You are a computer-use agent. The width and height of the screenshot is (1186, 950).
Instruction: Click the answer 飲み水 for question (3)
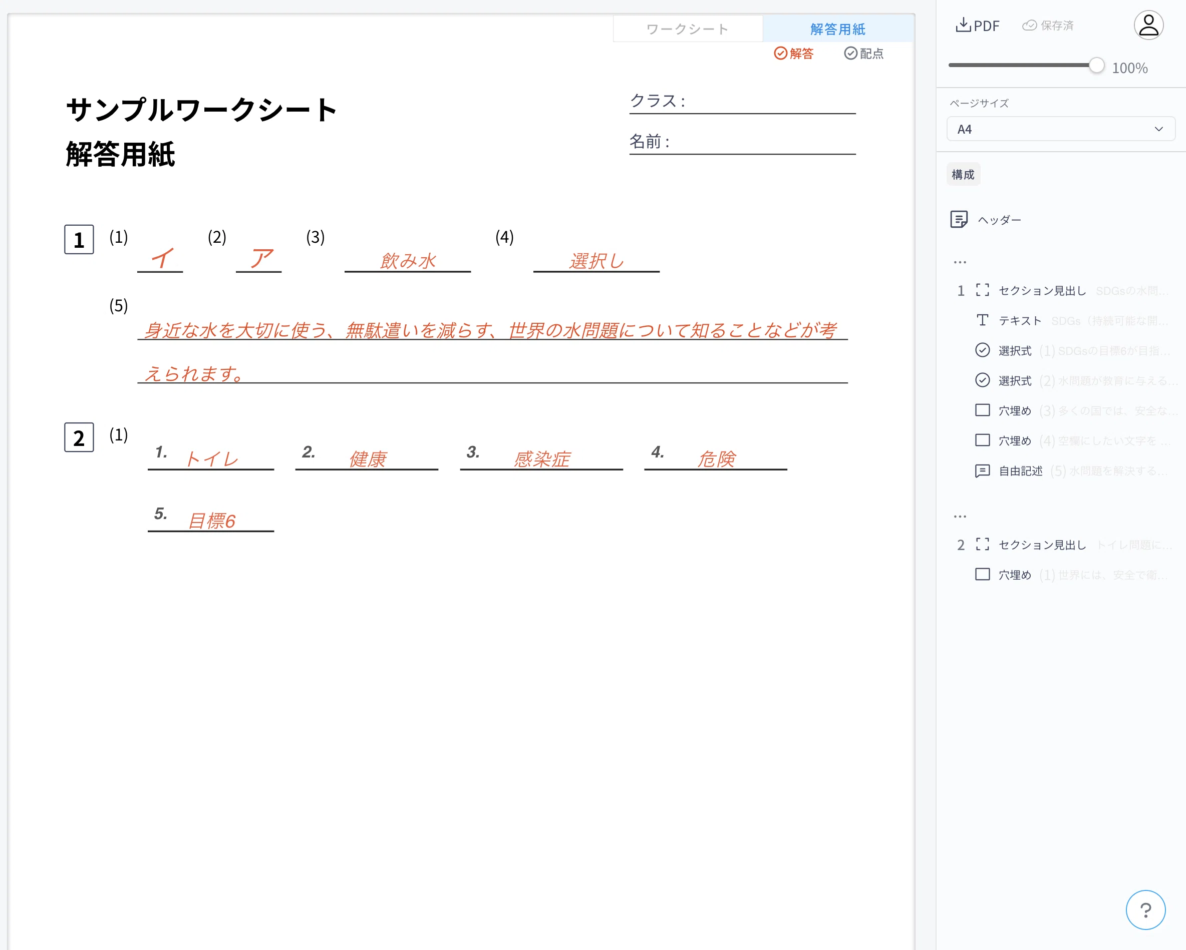tap(408, 261)
